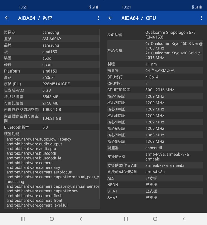The width and height of the screenshot is (207, 225).
Task: Select internal storage free 104.21 GB
Action: (x=52, y=119)
